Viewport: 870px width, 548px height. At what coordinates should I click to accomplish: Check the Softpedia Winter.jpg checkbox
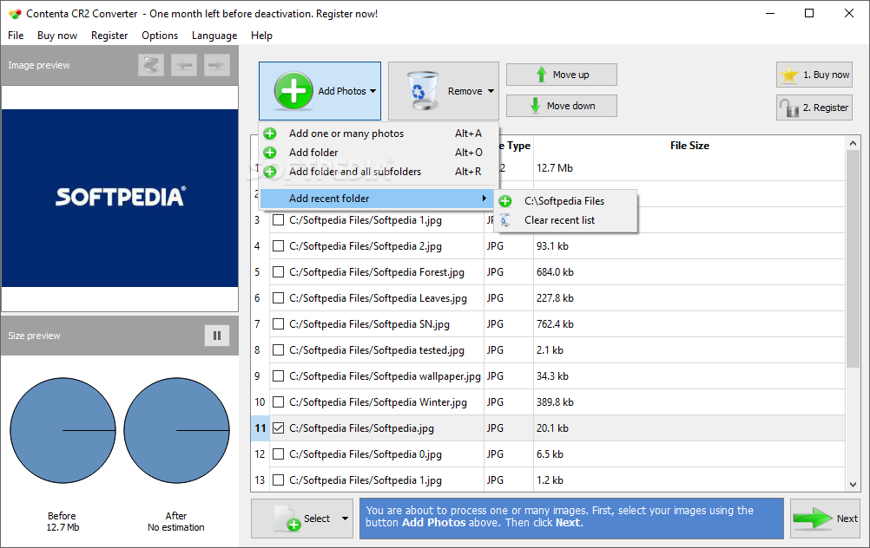[279, 402]
